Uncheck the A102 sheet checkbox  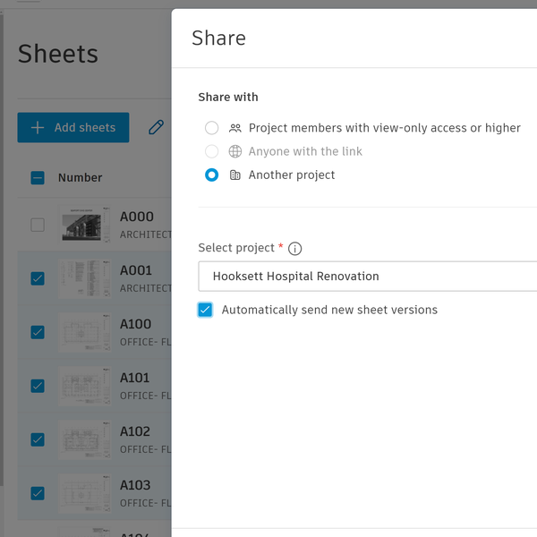[x=38, y=439]
